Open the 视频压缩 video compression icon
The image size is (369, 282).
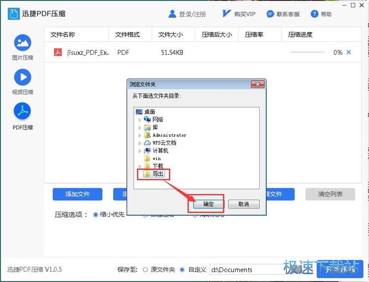point(23,77)
